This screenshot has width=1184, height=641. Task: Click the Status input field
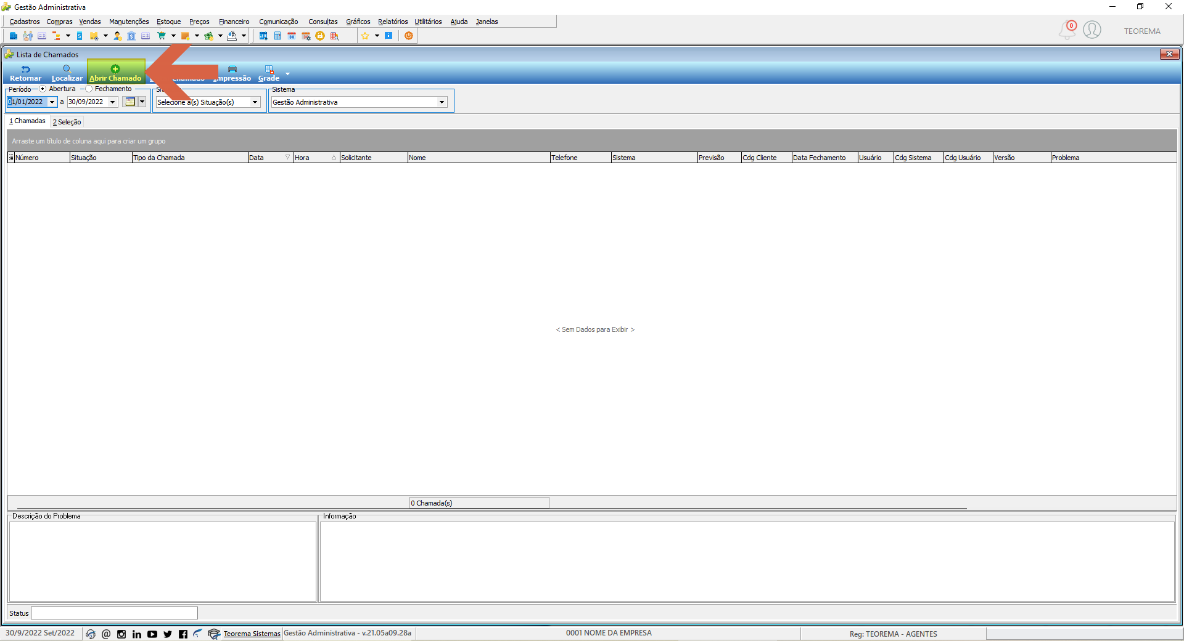pos(114,613)
